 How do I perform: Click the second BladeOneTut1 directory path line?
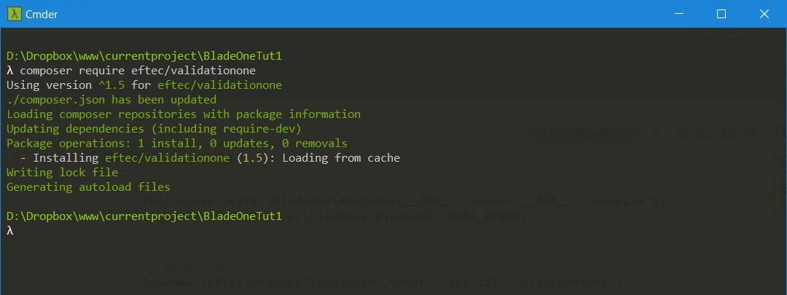click(144, 216)
